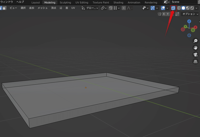The width and height of the screenshot is (200, 137).
Task: Toggle proportional editing
Action: [123, 8]
